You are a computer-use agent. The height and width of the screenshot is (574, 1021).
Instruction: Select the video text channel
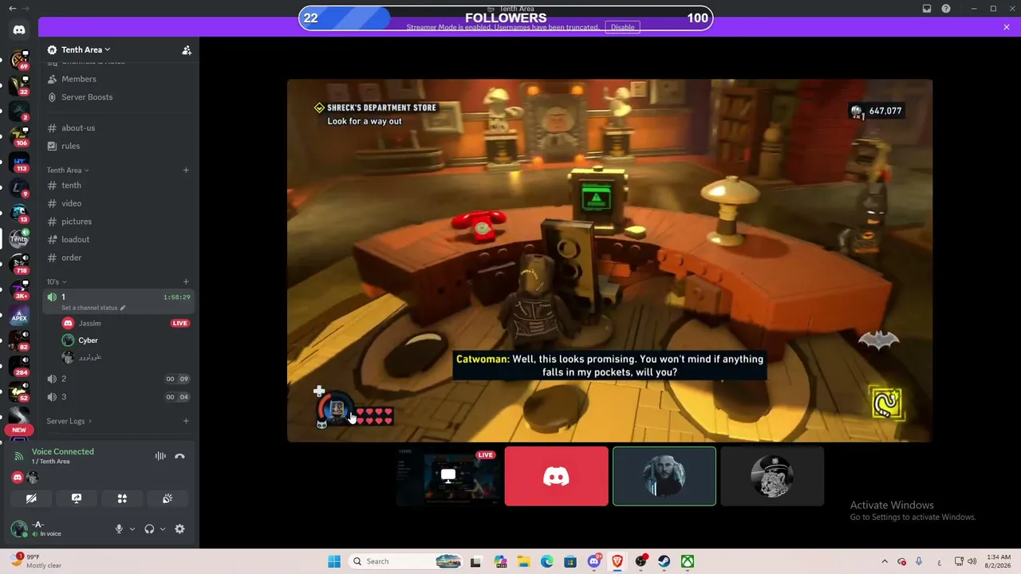(x=119, y=203)
